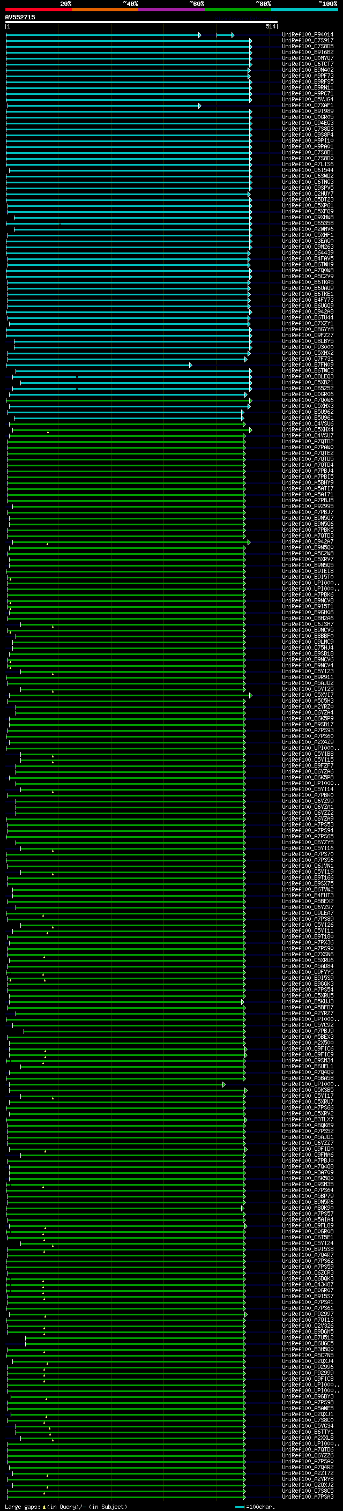Select the UniRef100_P92995 label
The image size is (343, 1511).
click(x=308, y=506)
